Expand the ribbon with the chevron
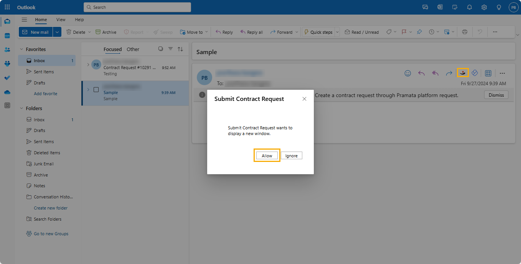The image size is (521, 264). tap(518, 35)
